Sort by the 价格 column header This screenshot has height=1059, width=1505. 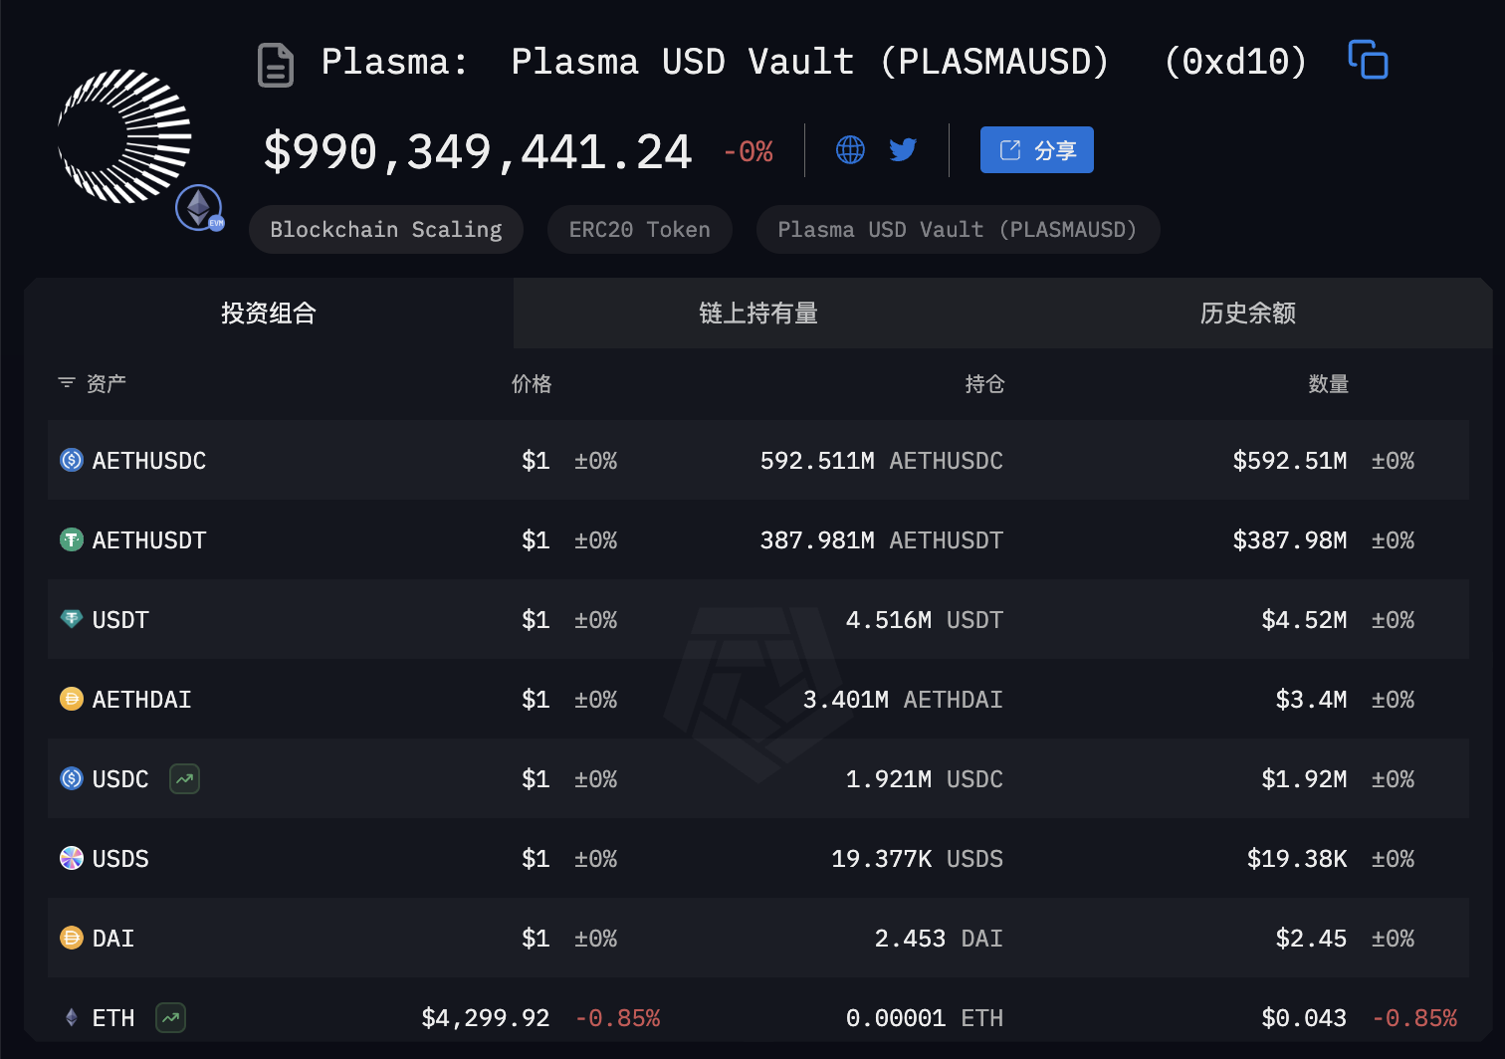[531, 384]
